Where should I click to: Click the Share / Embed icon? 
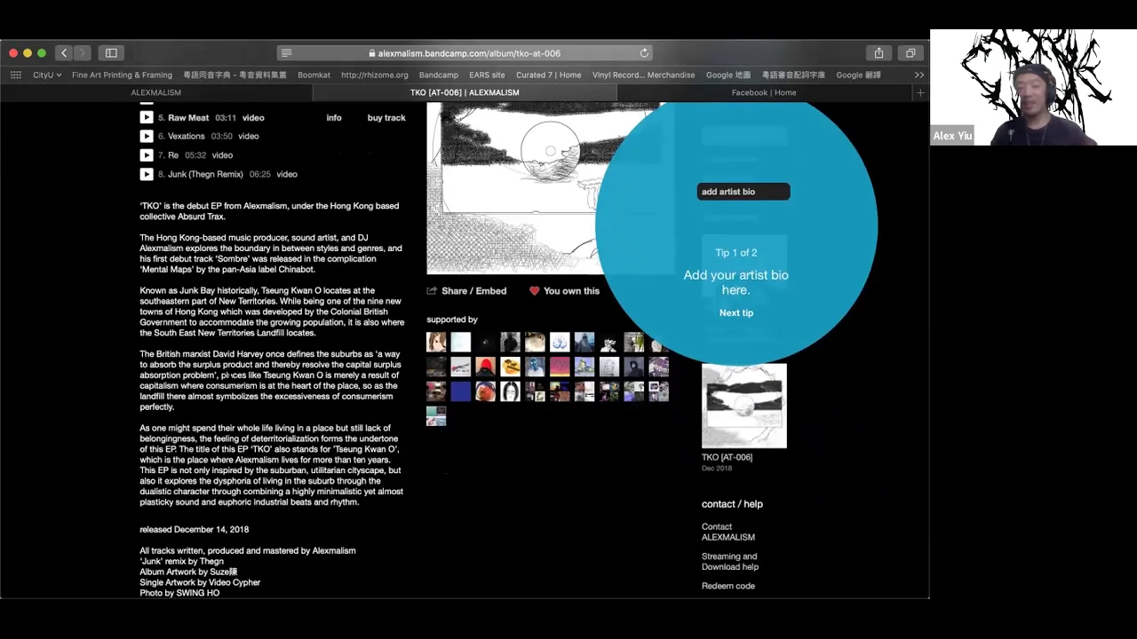pos(432,290)
